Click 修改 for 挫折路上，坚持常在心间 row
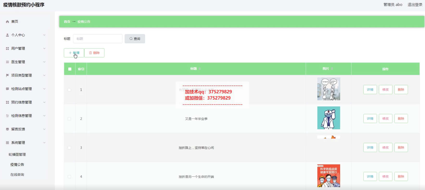Image resolution: width=425 pixels, height=190 pixels. [385, 148]
